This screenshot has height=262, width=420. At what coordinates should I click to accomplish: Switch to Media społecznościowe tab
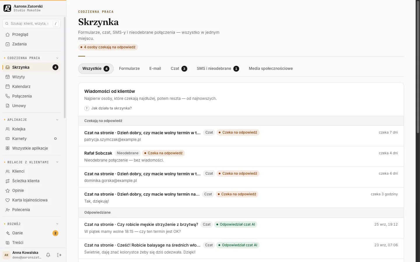271,69
